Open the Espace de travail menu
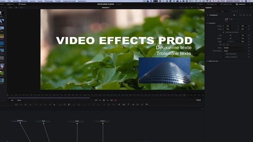The image size is (253, 142). (69, 1)
